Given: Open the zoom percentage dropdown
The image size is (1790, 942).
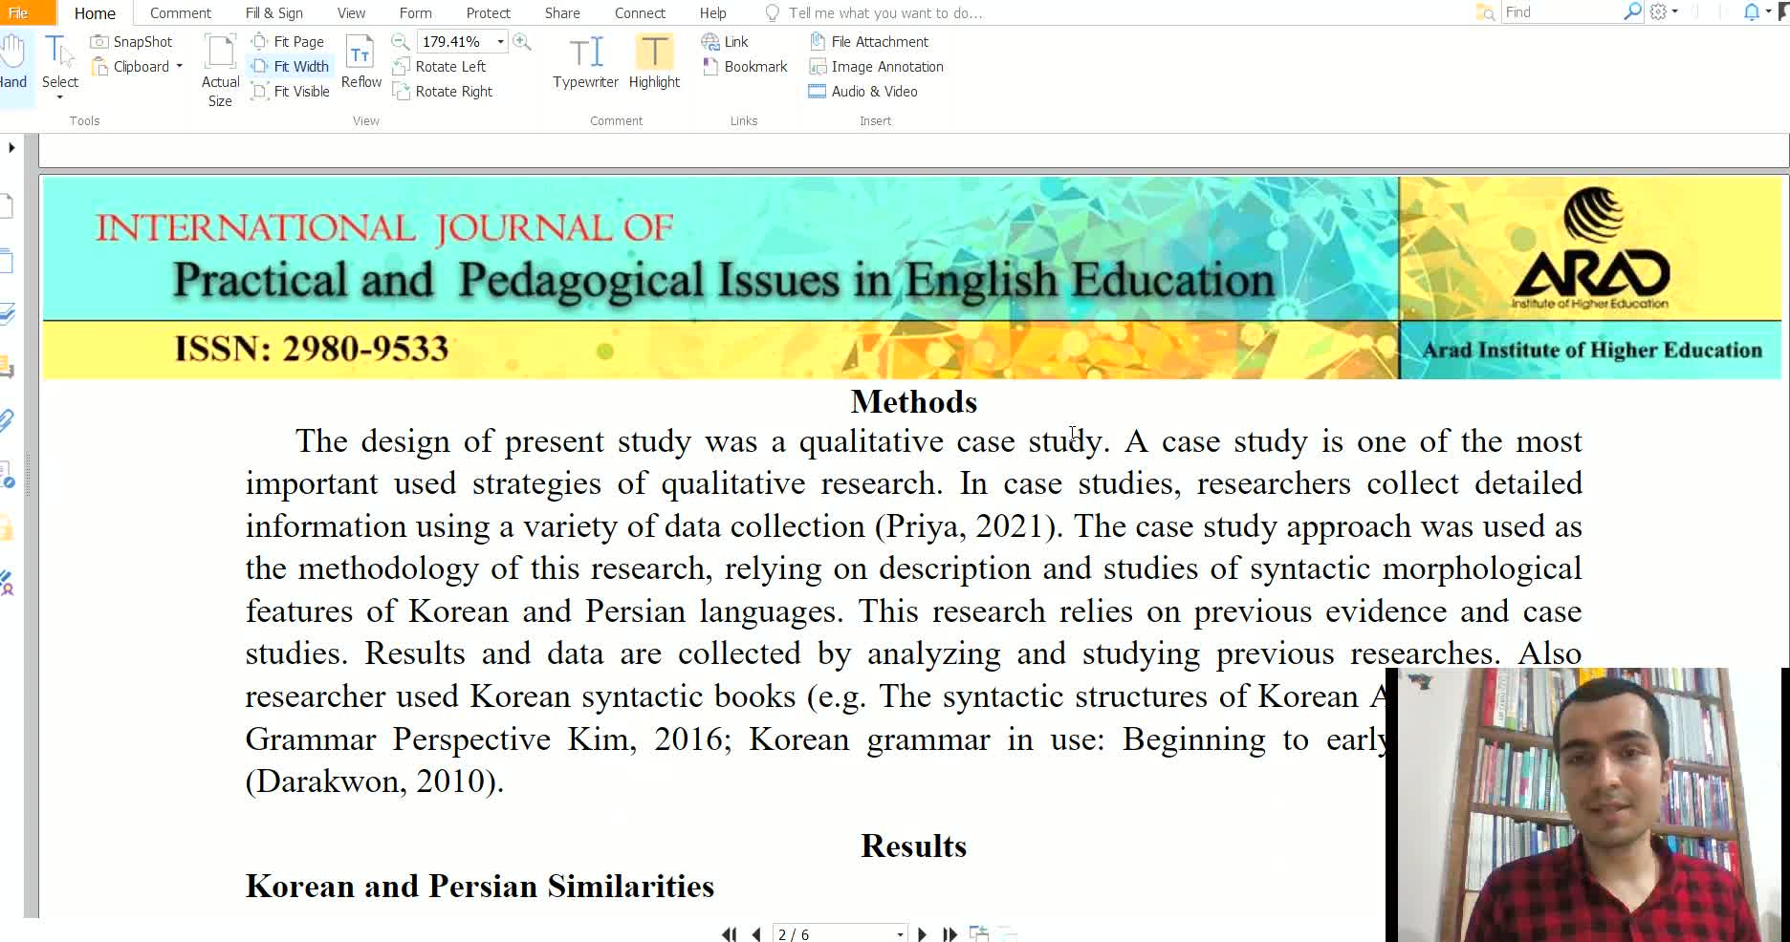Looking at the screenshot, I should point(500,42).
